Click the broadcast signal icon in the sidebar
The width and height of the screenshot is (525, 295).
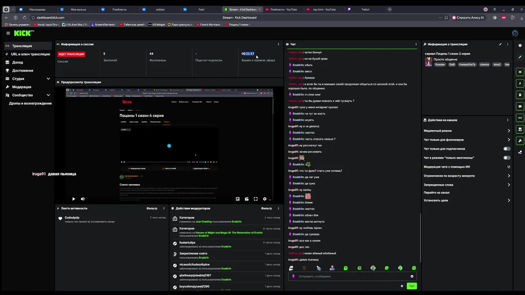pyautogui.click(x=520, y=118)
